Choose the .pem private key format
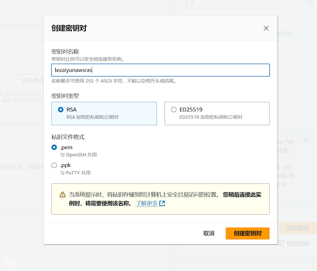 tap(54, 147)
